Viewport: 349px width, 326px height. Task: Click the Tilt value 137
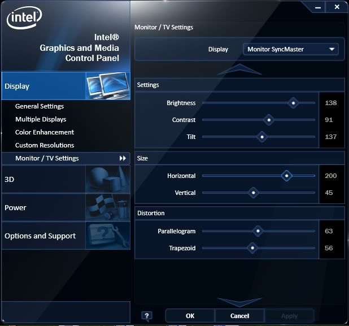(x=331, y=137)
